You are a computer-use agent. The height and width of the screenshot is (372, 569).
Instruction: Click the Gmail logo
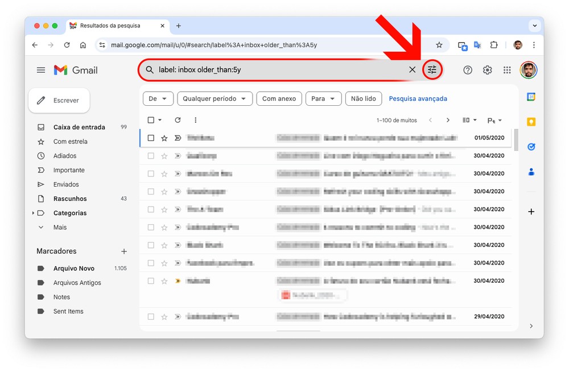[76, 70]
